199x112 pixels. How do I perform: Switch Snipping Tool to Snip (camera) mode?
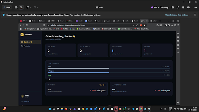[16, 7]
